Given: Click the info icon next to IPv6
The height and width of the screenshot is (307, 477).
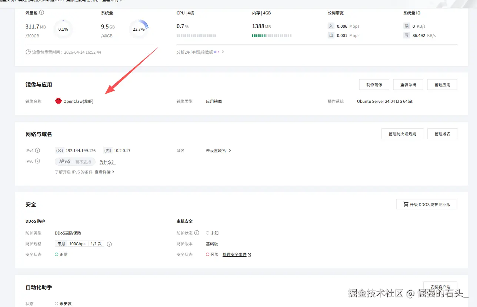Looking at the screenshot, I should [37, 161].
